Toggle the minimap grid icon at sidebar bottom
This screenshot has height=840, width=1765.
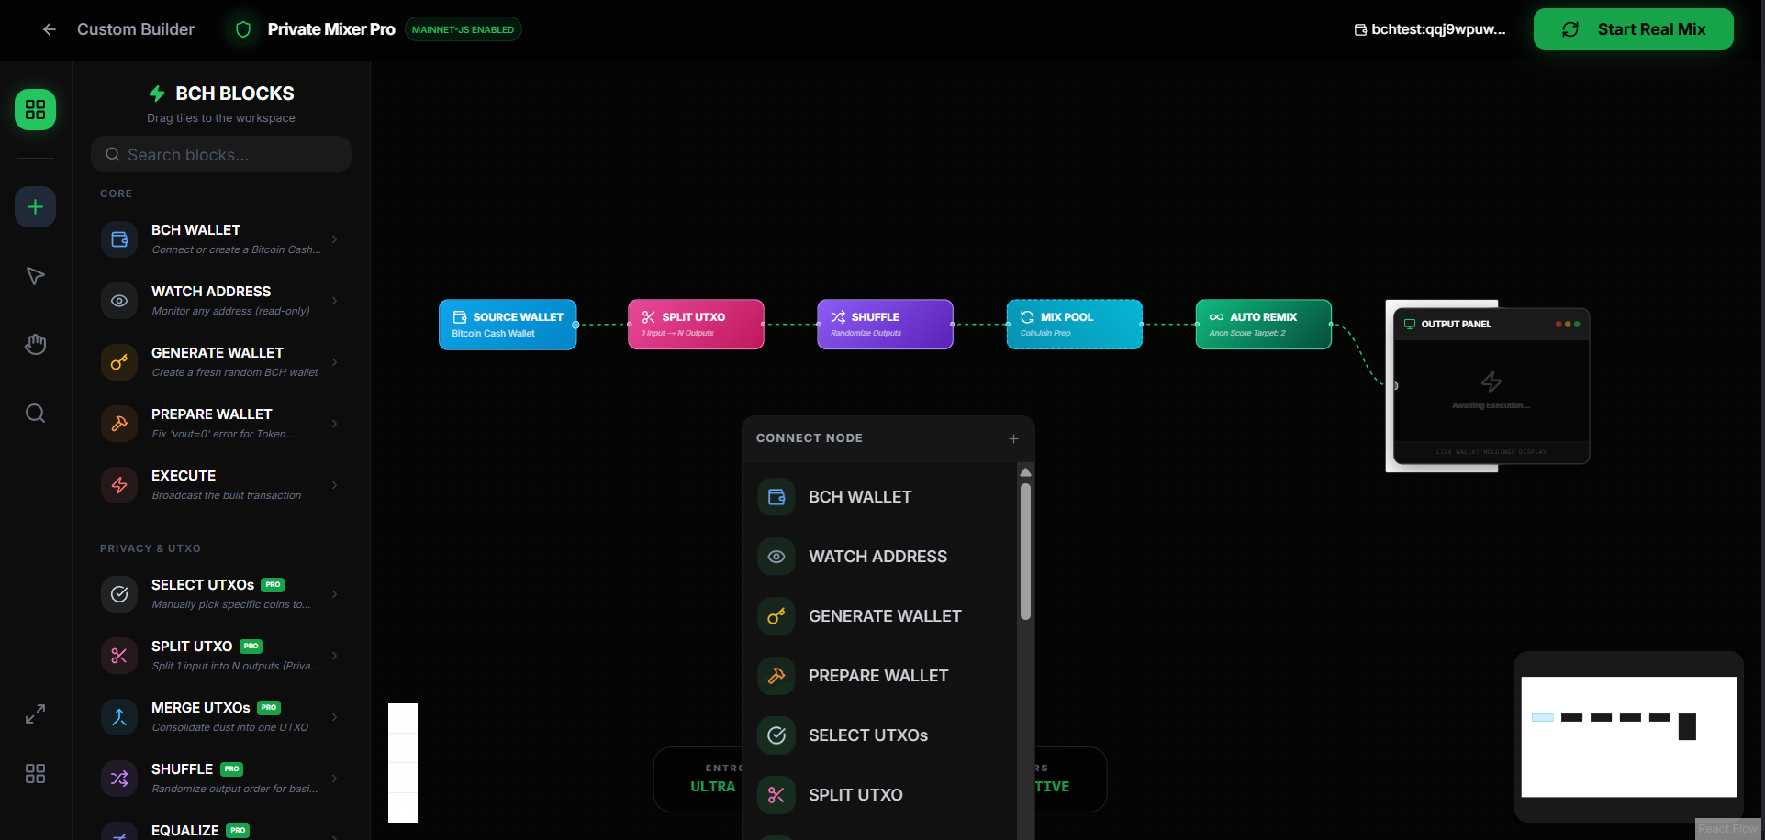pos(35,773)
